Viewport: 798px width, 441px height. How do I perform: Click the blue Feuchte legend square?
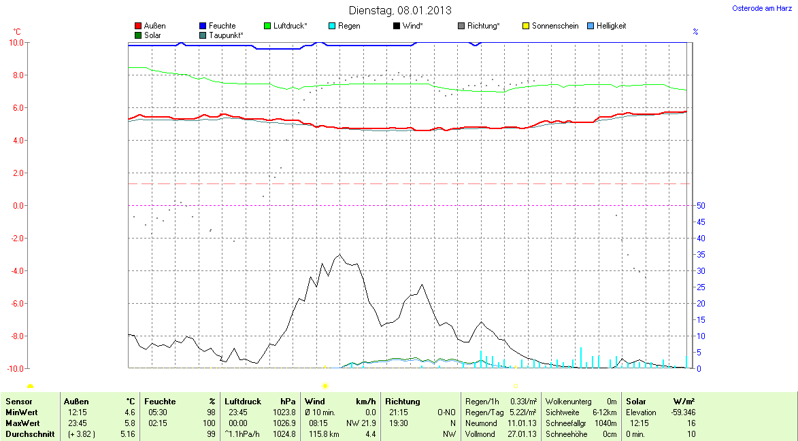(x=203, y=26)
